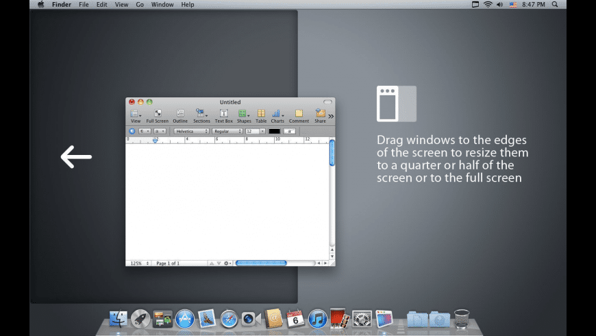Expand the Regular typeface dropdown
596x336 pixels.
(x=227, y=131)
